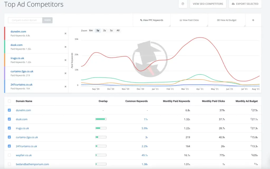
Task: Click EXPORT SELECTED button
Action: tap(245, 4)
